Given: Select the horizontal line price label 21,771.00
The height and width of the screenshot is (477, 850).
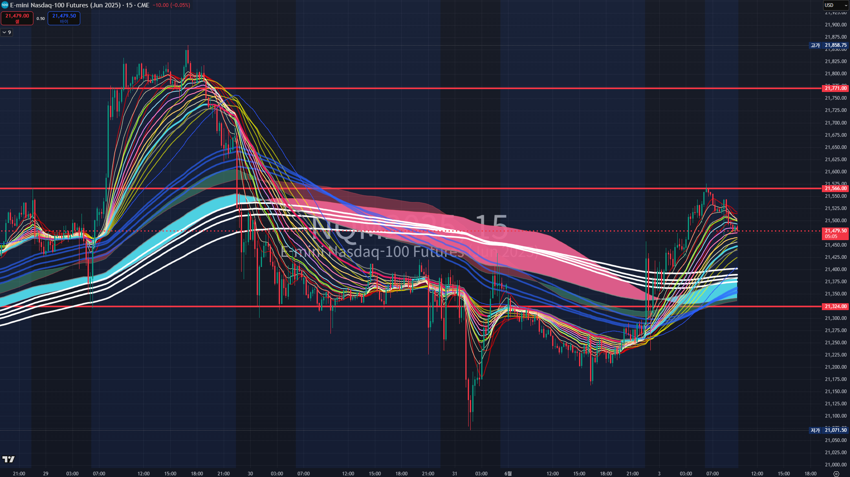Looking at the screenshot, I should click(x=835, y=88).
